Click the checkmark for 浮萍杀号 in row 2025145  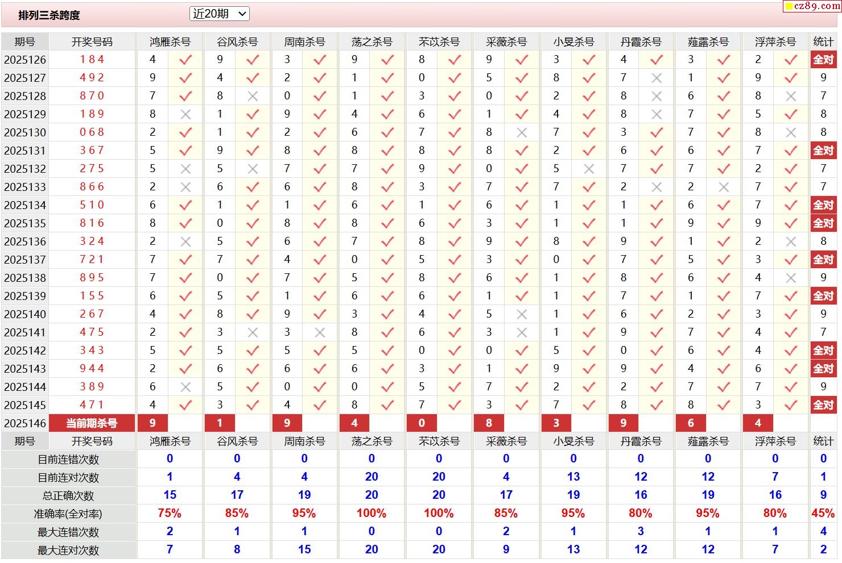pyautogui.click(x=791, y=405)
